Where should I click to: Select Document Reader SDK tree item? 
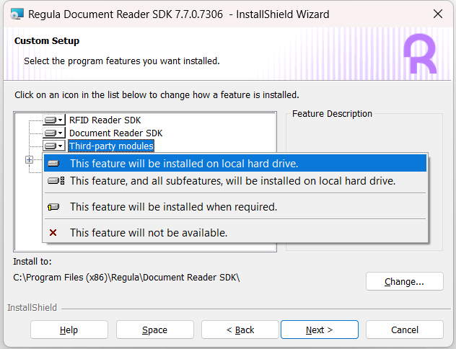115,133
